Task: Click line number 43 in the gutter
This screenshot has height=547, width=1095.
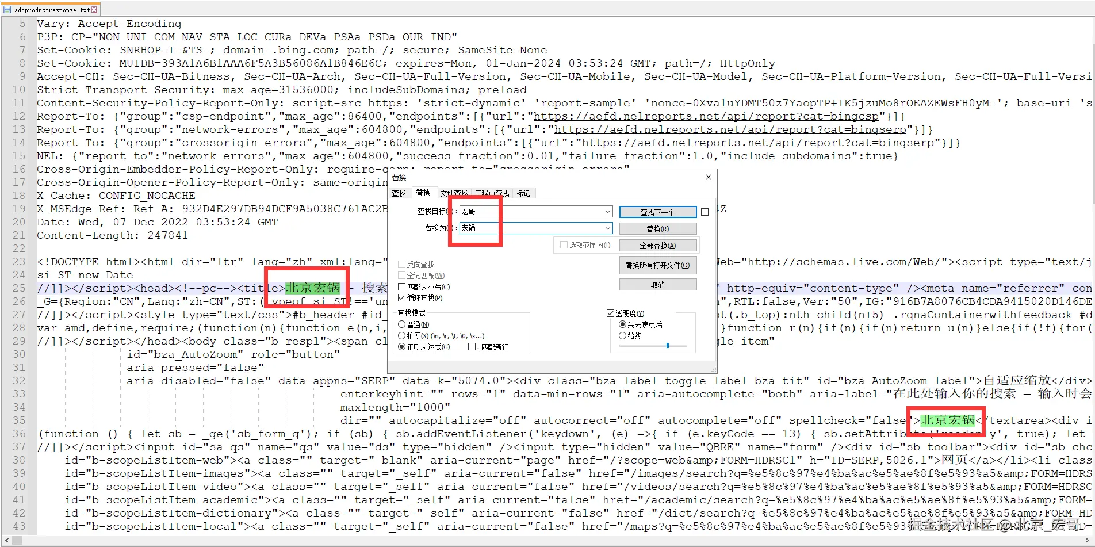Action: pyautogui.click(x=19, y=526)
